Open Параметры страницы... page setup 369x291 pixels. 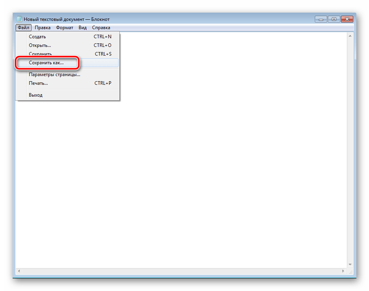55,75
